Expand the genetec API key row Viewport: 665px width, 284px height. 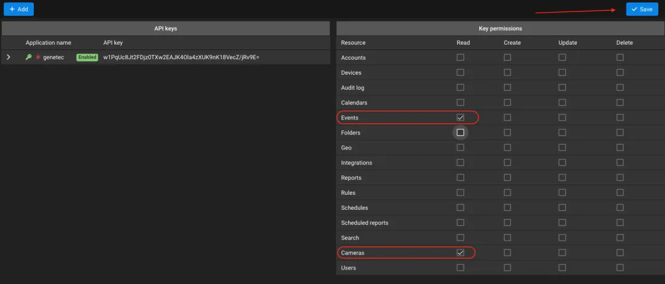[x=8, y=57]
